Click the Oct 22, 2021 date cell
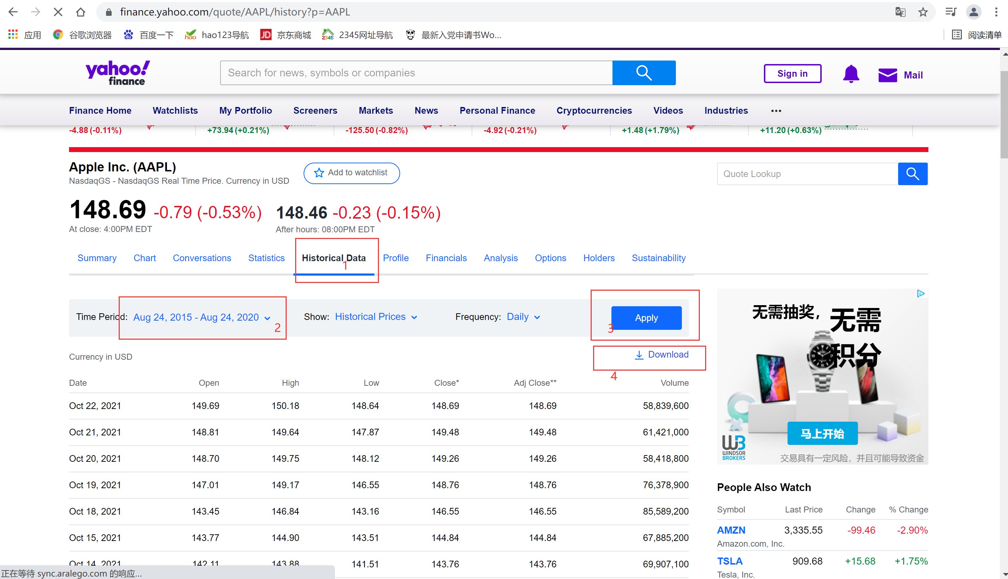Viewport: 1008px width, 579px height. coord(95,406)
